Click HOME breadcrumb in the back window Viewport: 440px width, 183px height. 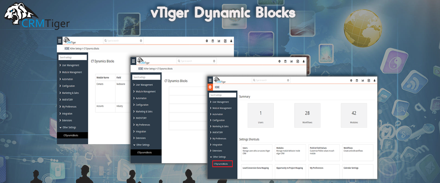[67, 48]
